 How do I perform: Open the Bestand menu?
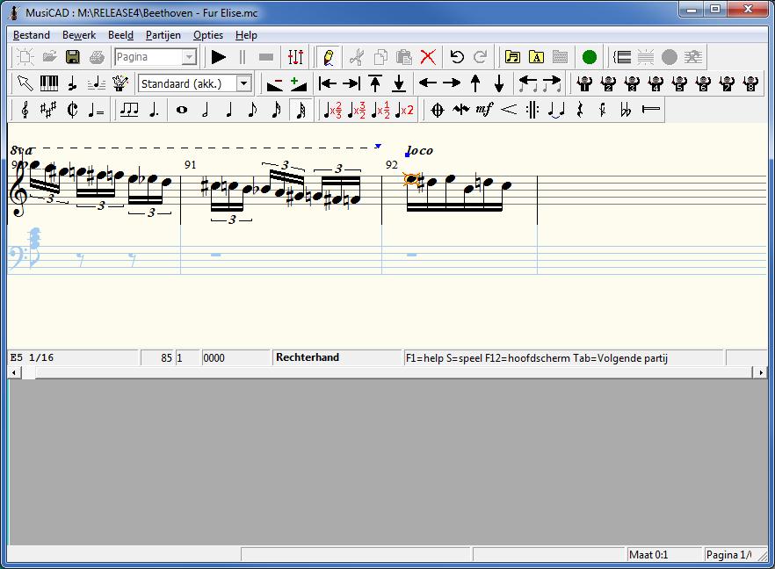tap(31, 35)
